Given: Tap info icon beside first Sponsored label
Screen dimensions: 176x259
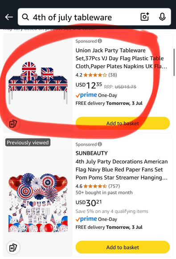Looking at the screenshot, I should (x=100, y=41).
